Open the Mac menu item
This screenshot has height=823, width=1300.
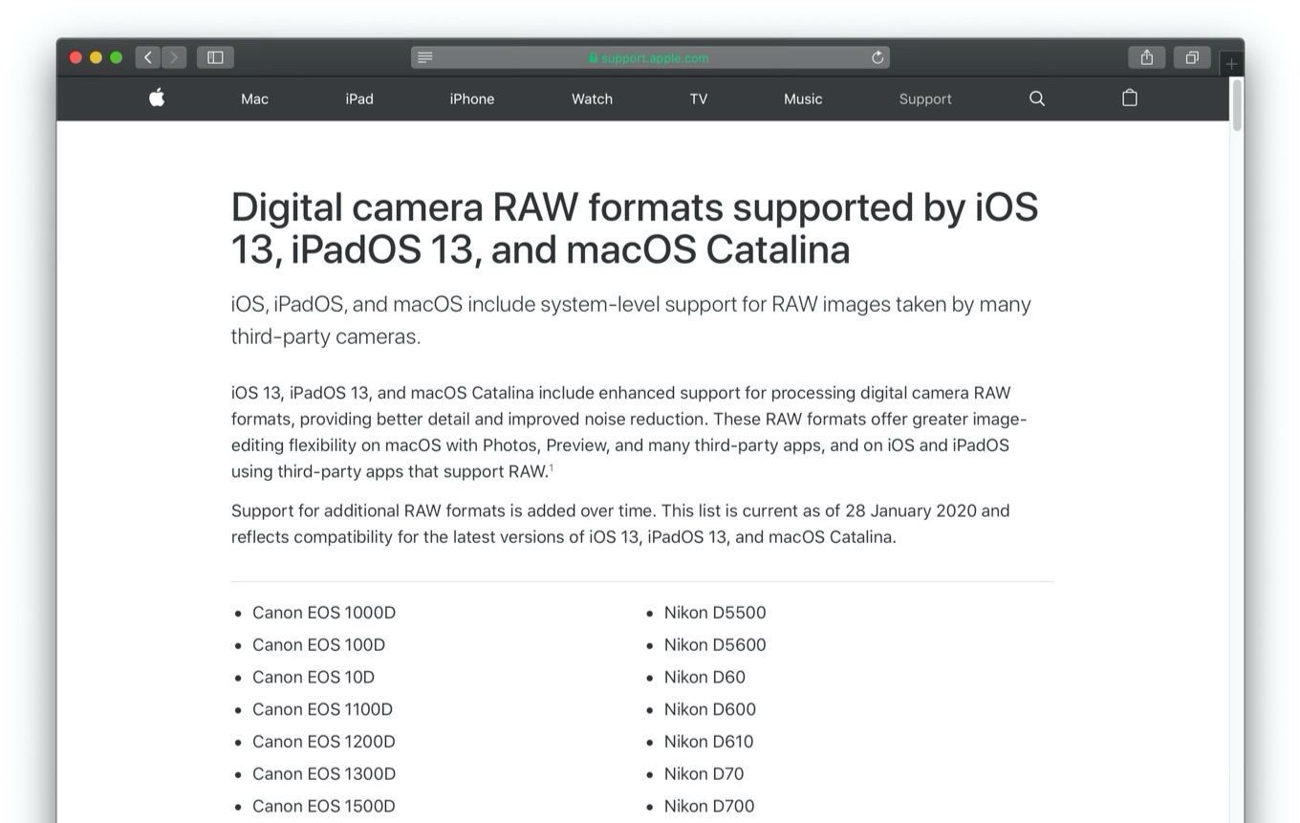(x=254, y=98)
